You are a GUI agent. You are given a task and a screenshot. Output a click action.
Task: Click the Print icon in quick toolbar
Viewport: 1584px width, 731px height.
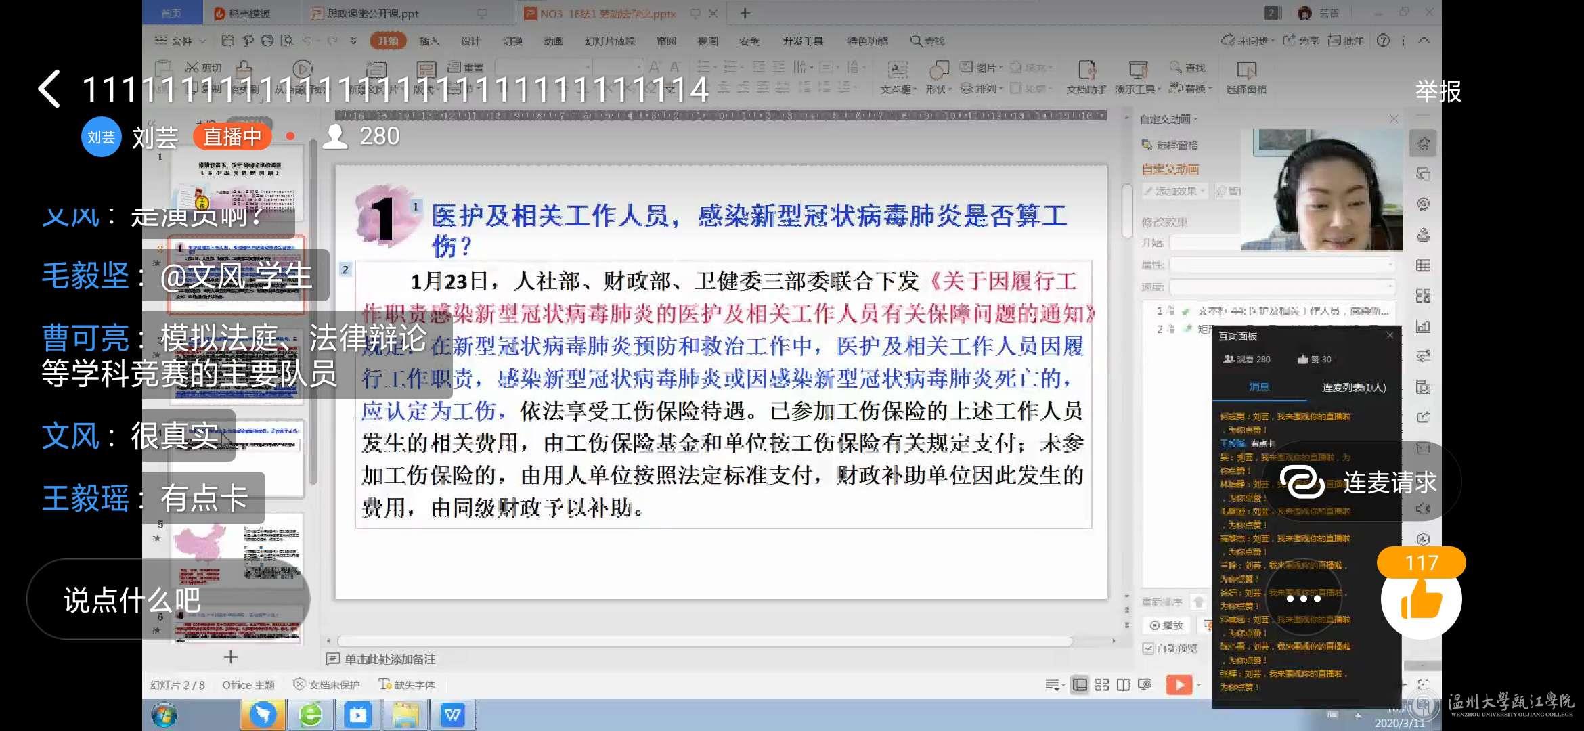pyautogui.click(x=267, y=41)
